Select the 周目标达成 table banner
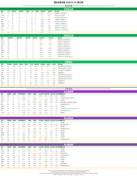 [x=68, y=35]
